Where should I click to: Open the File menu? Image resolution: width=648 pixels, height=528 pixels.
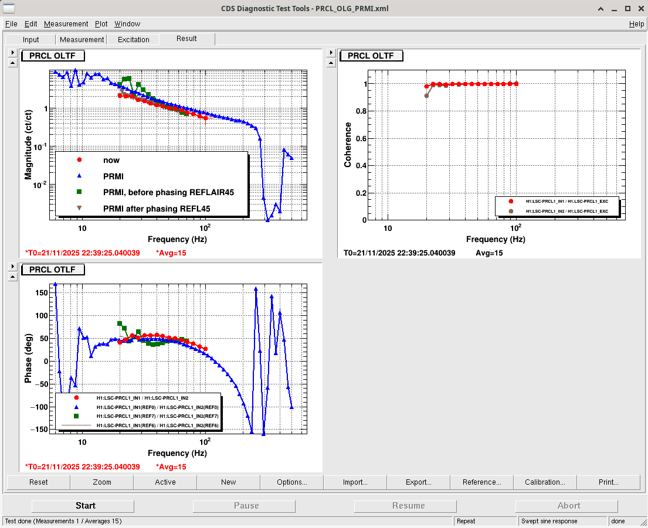pos(11,24)
